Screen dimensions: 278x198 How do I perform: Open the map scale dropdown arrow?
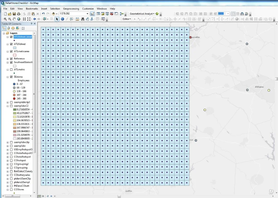click(87, 14)
